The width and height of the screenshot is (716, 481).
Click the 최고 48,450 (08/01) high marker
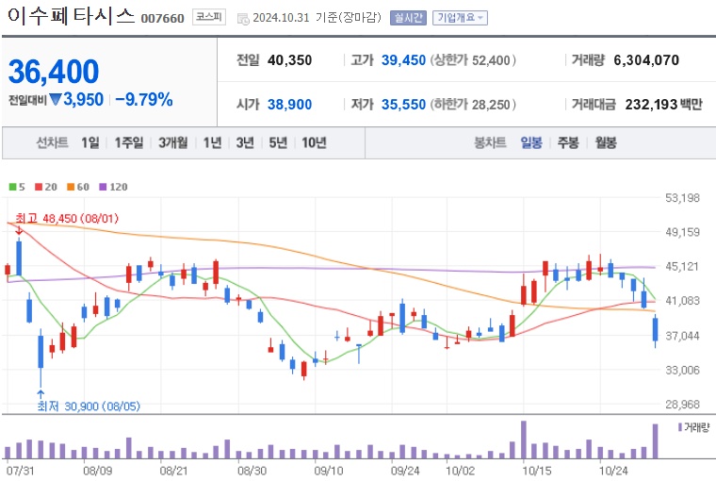point(67,219)
